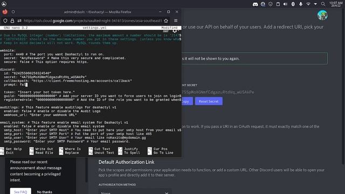Image resolution: width=345 pixels, height=194 pixels.
Task: Click the Firefox logo in the title bar
Action: (x=5, y=12)
